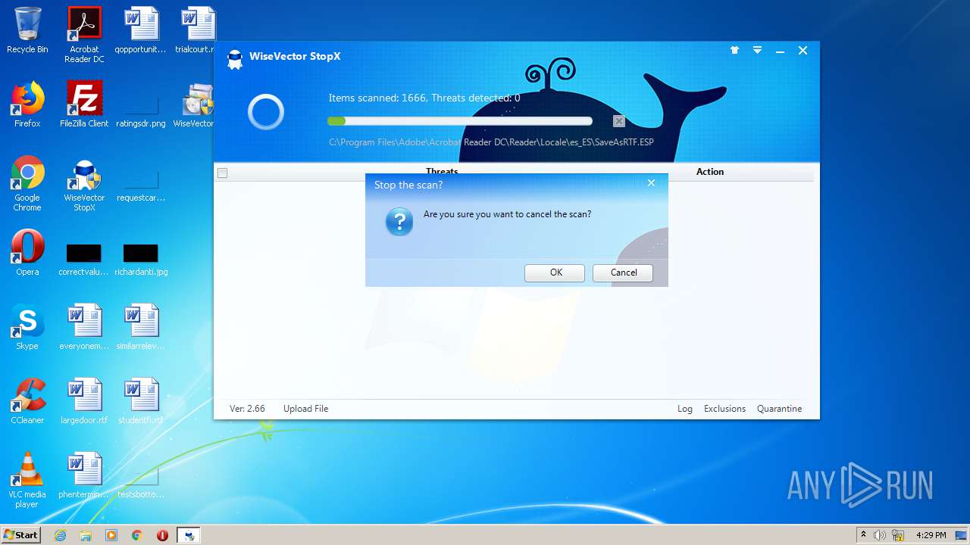Viewport: 970px width, 545px height.
Task: Open Skype desktop icon
Action: [27, 327]
